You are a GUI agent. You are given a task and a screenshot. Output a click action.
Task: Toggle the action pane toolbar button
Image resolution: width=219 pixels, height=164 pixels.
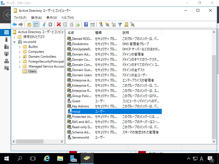click(x=93, y=25)
